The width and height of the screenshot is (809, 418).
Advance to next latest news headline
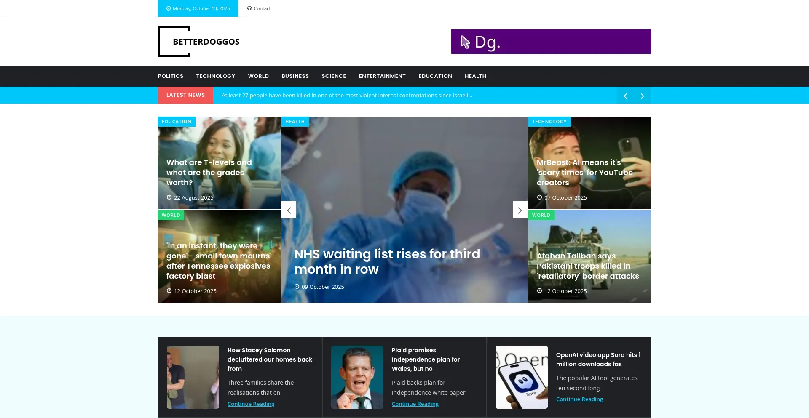tap(642, 96)
